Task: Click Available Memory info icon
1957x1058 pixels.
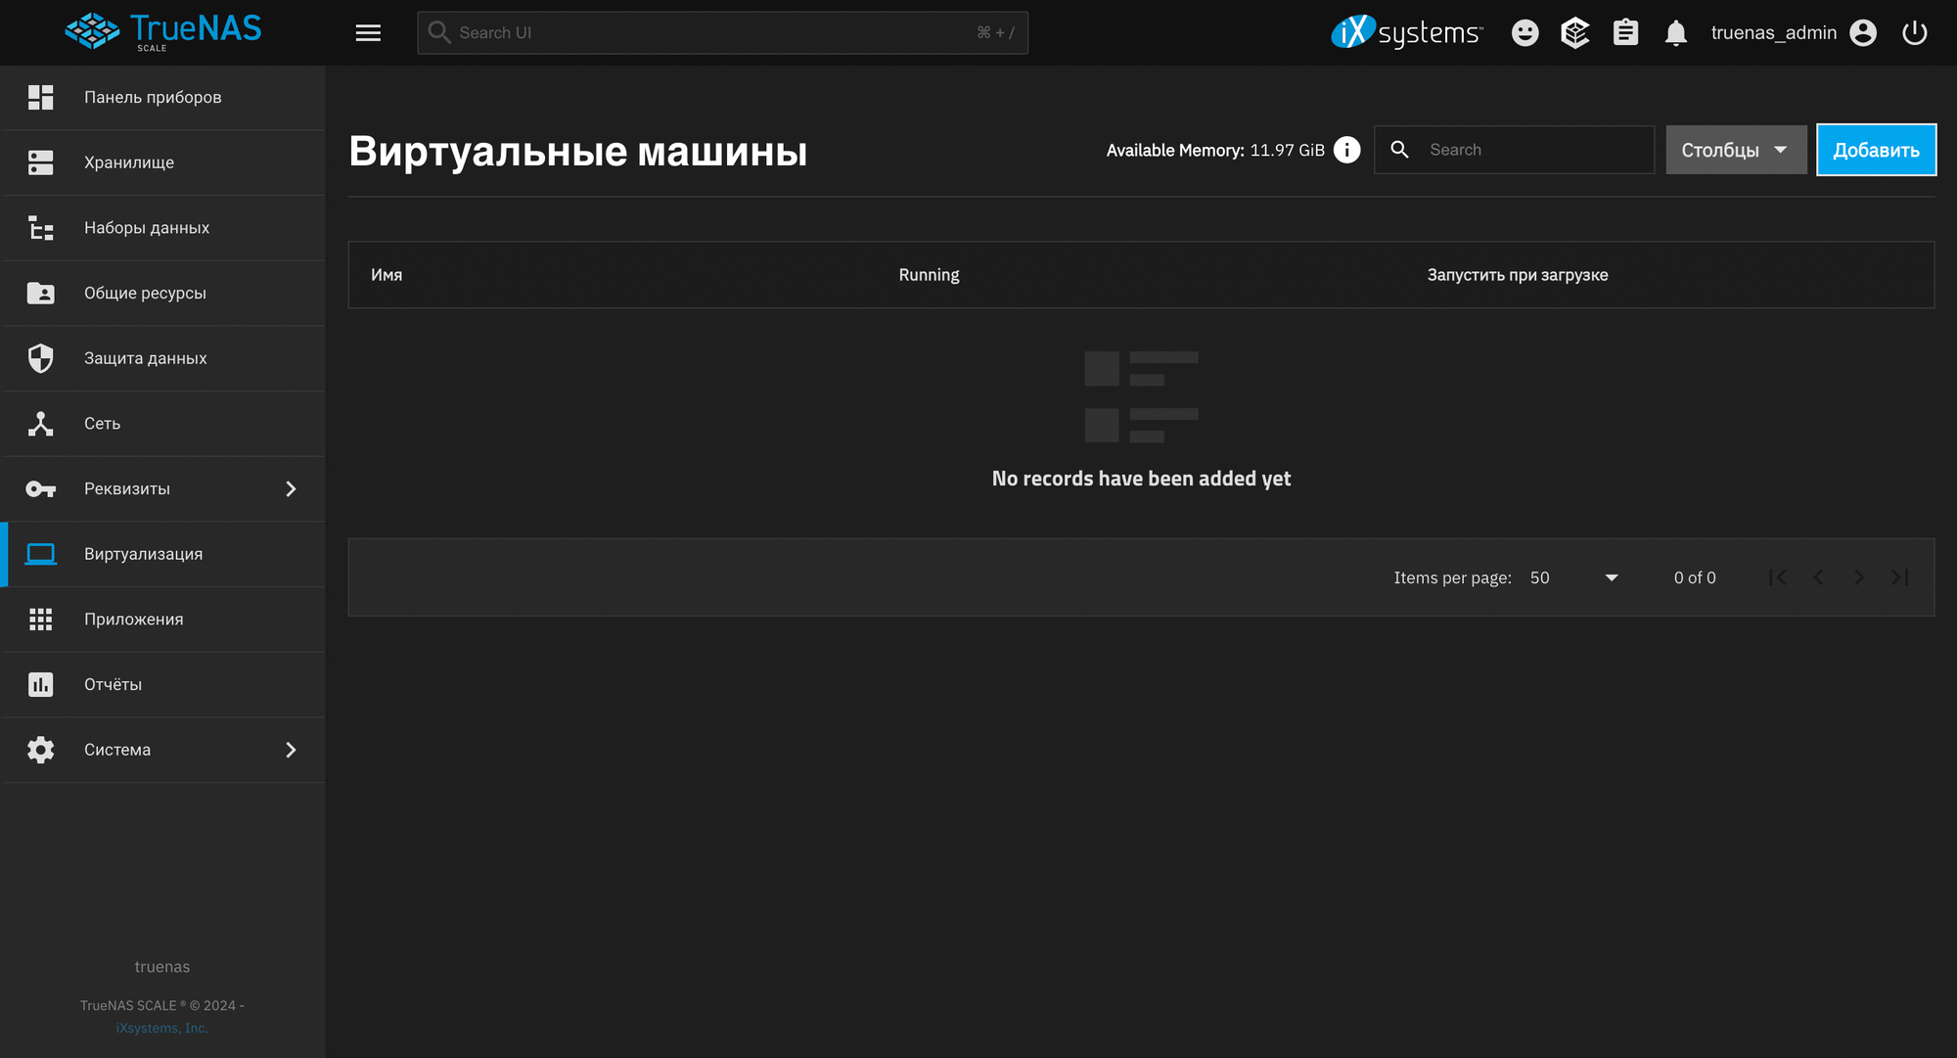Action: 1346,150
